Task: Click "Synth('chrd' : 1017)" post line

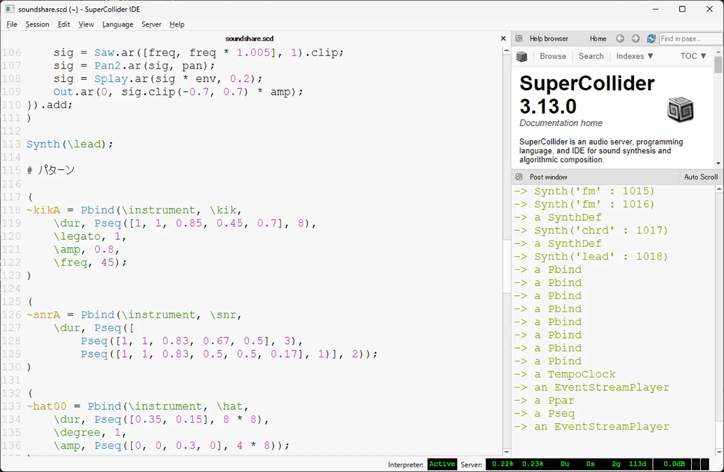Action: 601,230
